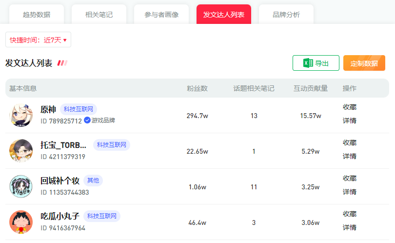Select the 品牌分析 tab
Screen dimensions: 395x243
click(x=286, y=15)
